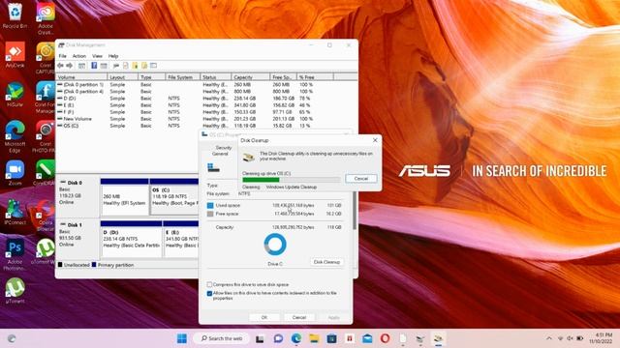Click the Help icon in Disk Management toolbar
620x348 pixels.
[x=94, y=66]
